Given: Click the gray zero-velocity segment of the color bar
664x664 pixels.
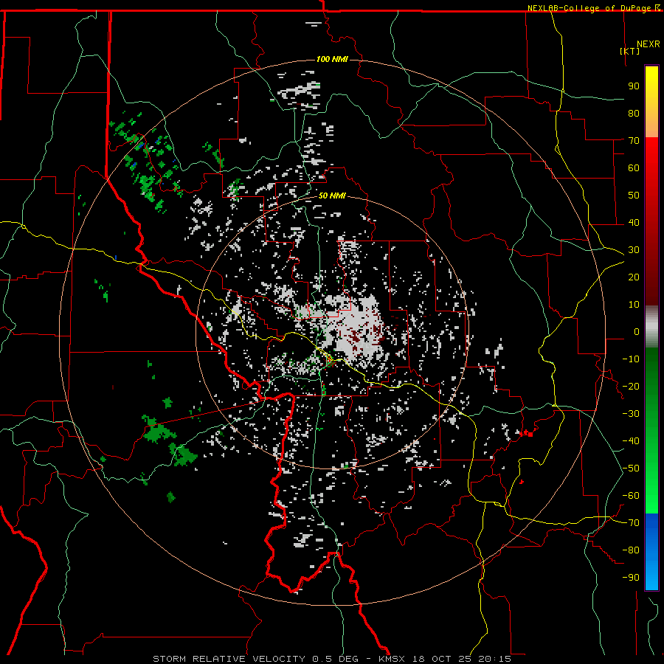Looking at the screenshot, I should click(651, 327).
